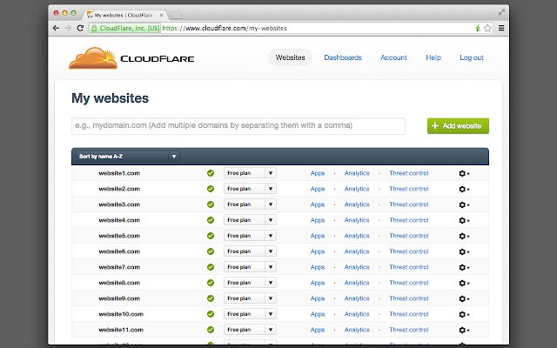This screenshot has height=348, width=557.
Task: Click the website4.com domain name
Action: coord(119,220)
